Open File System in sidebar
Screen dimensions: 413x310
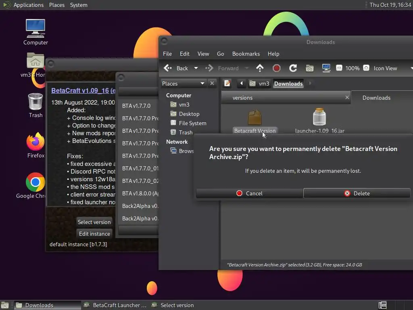[x=192, y=123]
